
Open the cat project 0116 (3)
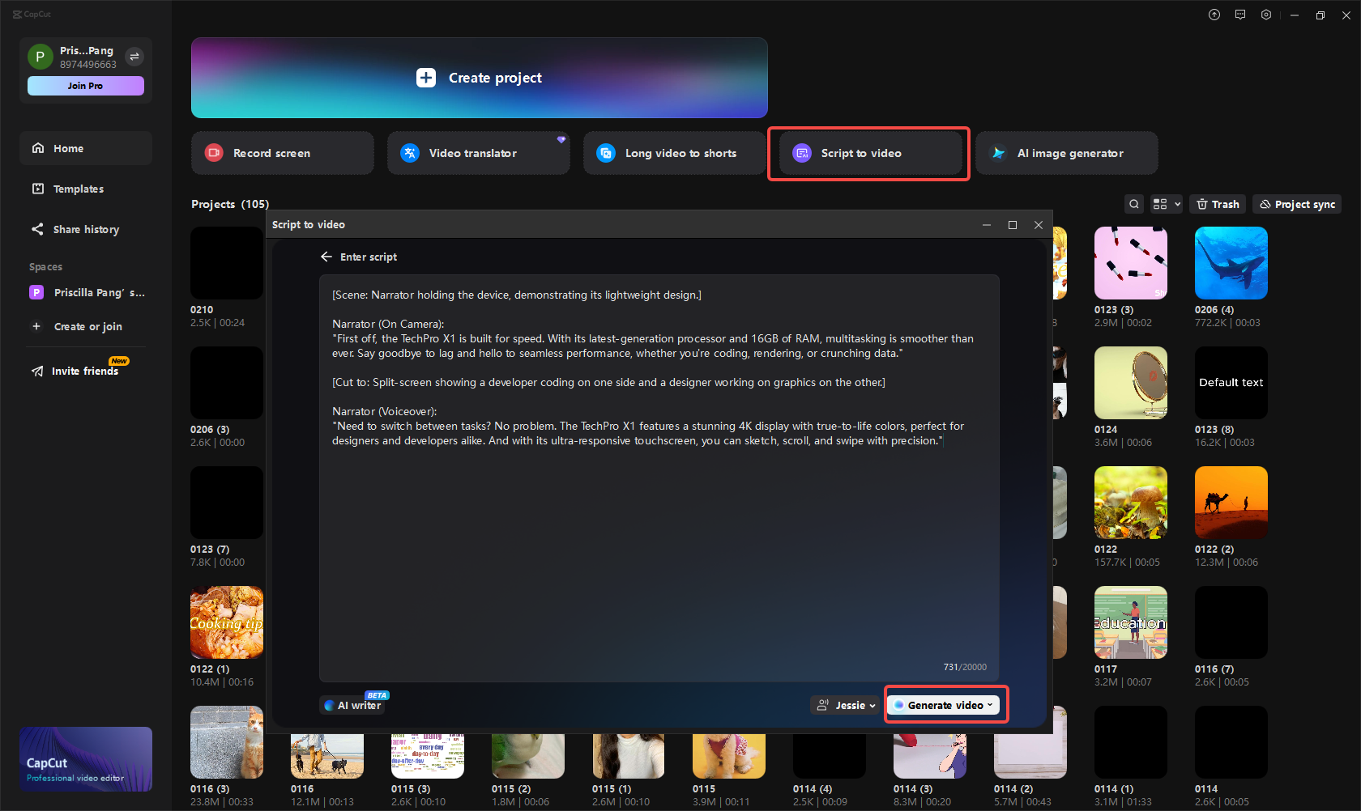pos(227,742)
